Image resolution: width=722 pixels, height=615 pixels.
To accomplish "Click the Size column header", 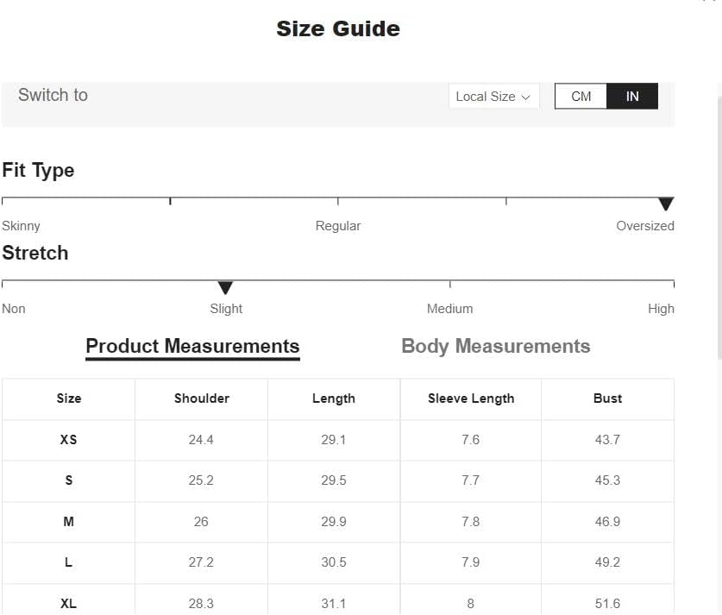I will click(69, 398).
